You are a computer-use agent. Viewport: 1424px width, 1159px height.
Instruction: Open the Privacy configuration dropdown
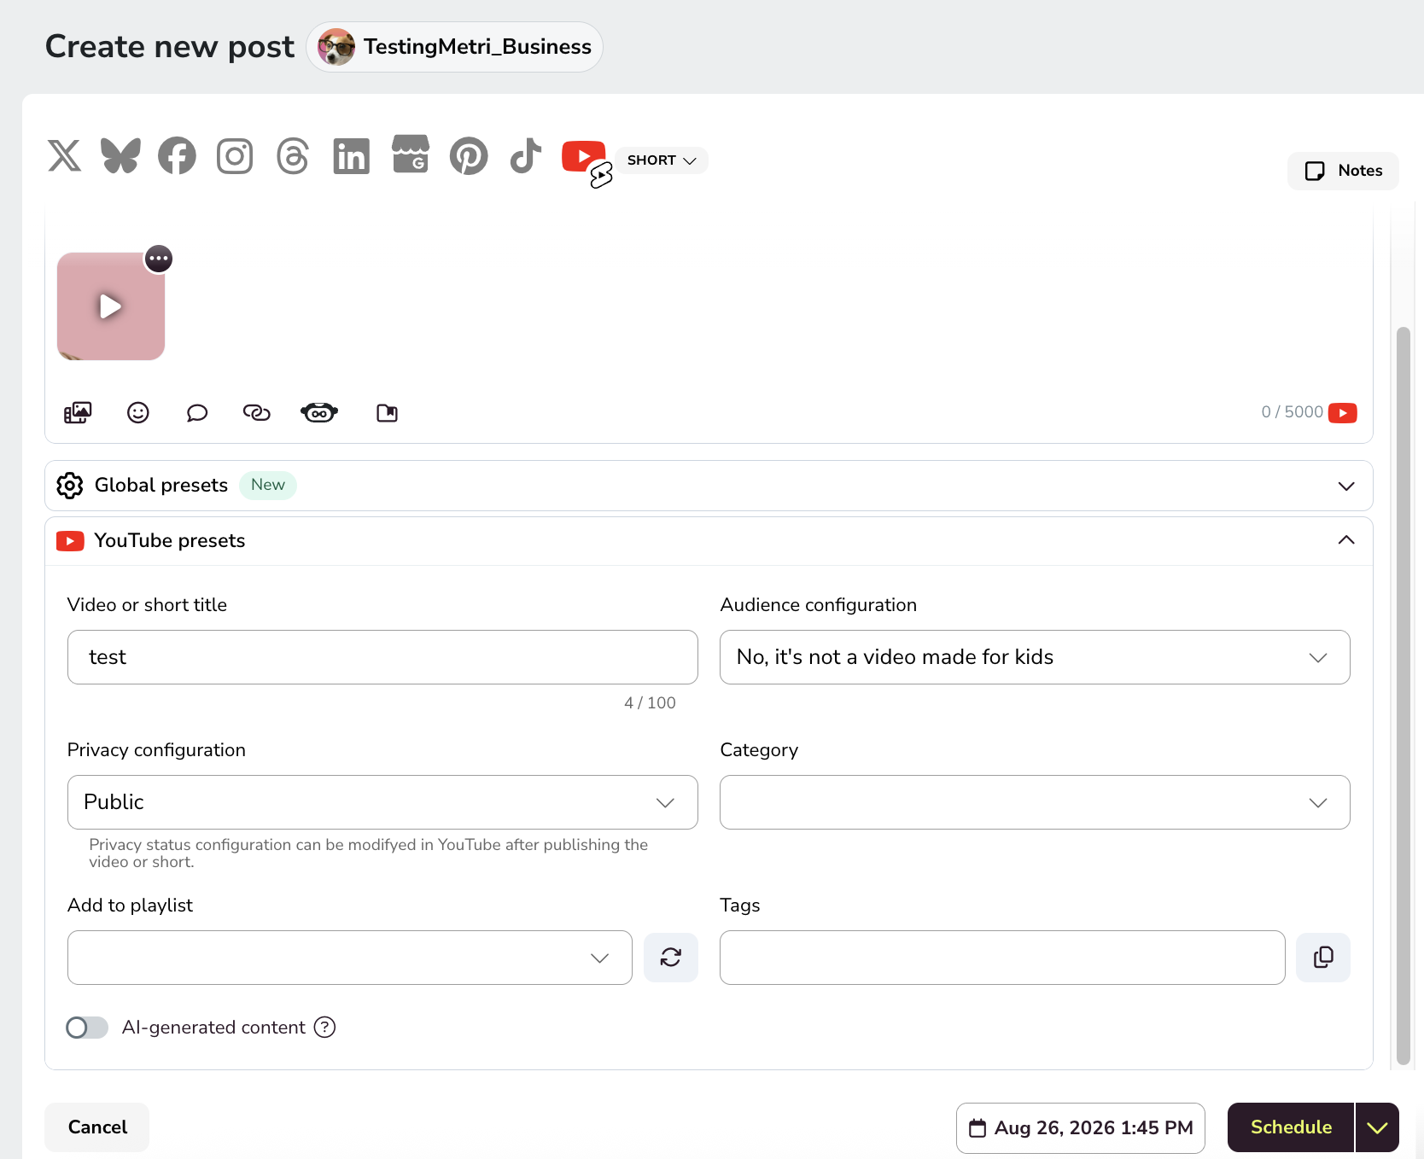pos(382,802)
